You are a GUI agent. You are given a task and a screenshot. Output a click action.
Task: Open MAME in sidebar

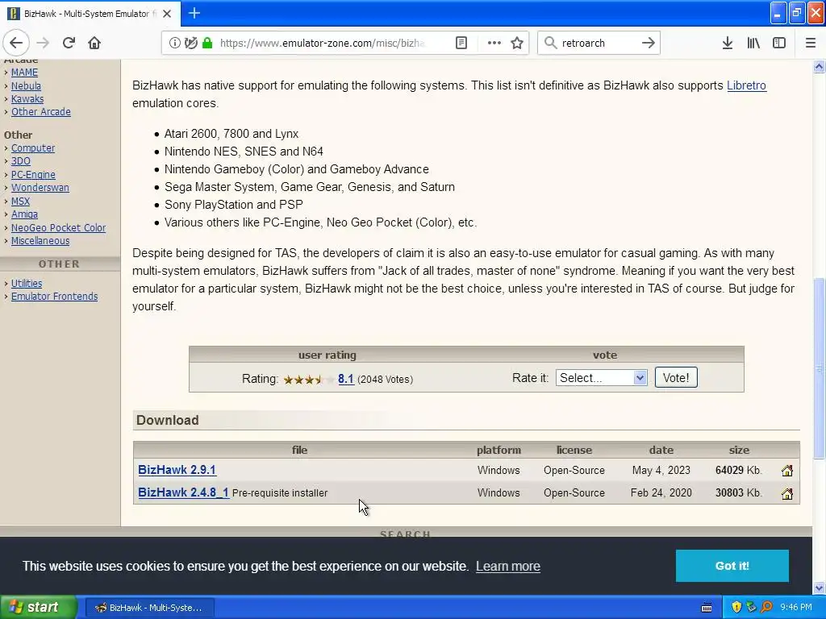24,72
